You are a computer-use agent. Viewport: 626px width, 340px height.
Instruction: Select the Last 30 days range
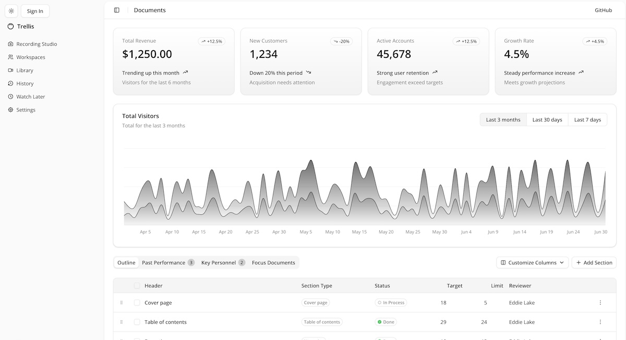547,120
